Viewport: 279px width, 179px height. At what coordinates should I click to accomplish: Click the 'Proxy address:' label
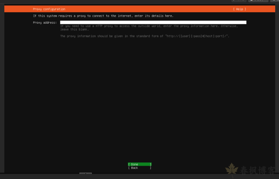[x=45, y=23]
